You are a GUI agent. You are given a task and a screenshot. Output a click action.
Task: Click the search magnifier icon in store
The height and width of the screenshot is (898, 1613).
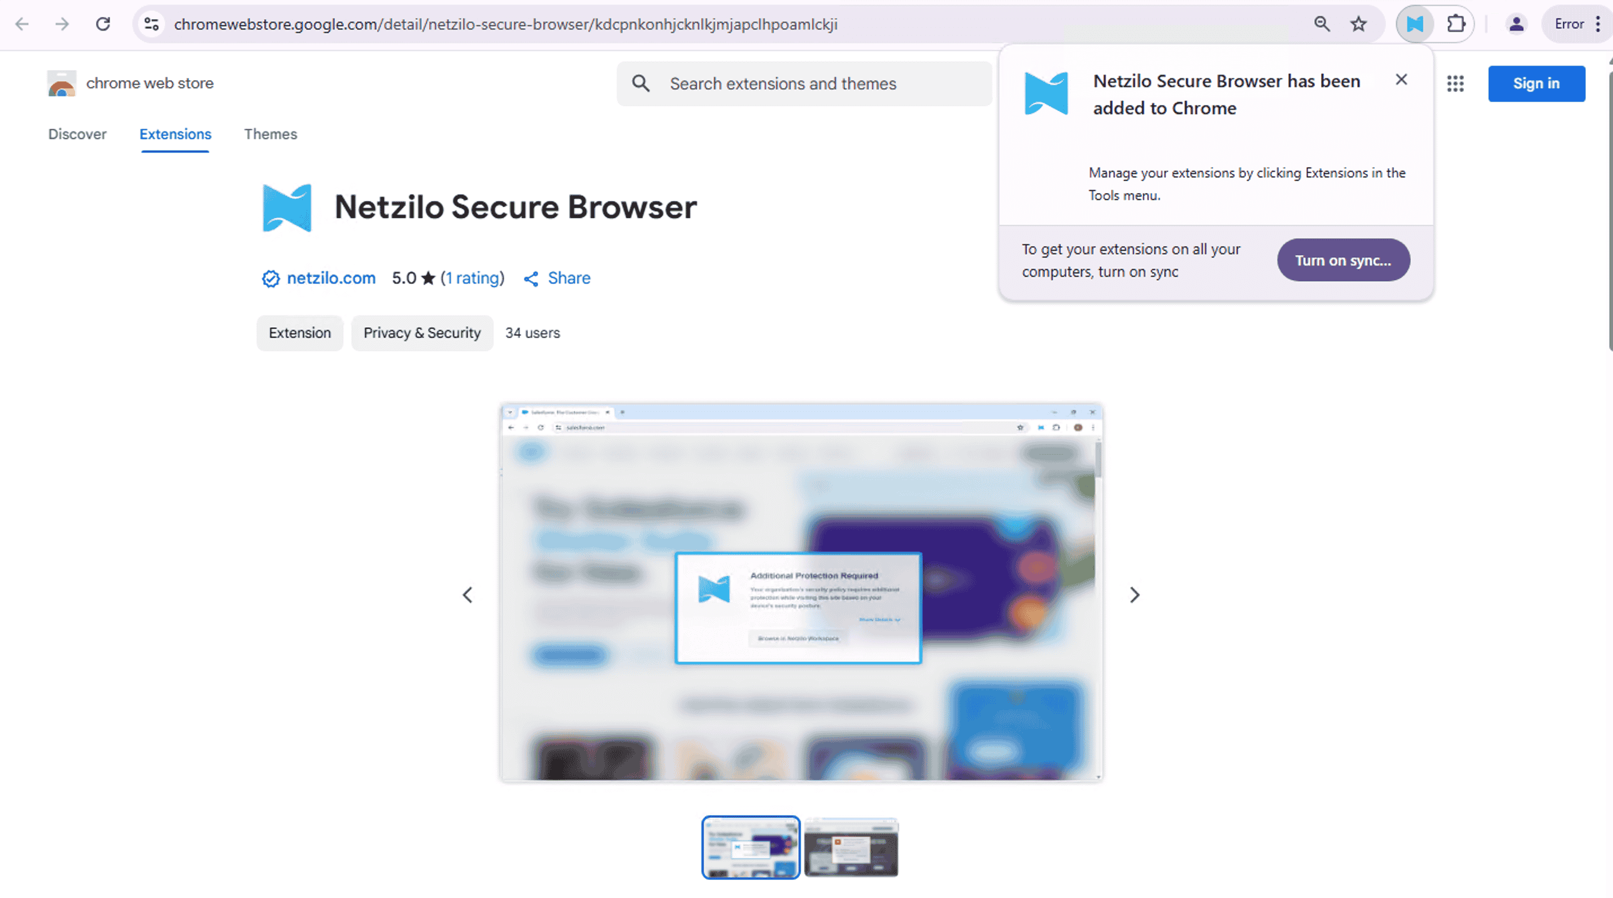[x=640, y=83]
